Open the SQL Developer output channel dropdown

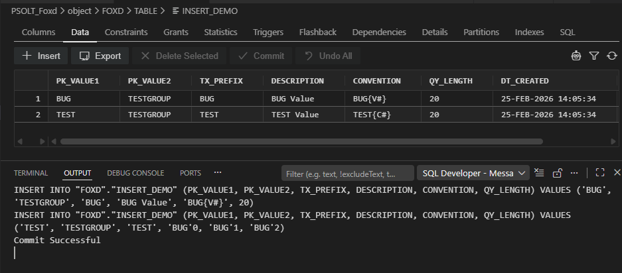473,173
